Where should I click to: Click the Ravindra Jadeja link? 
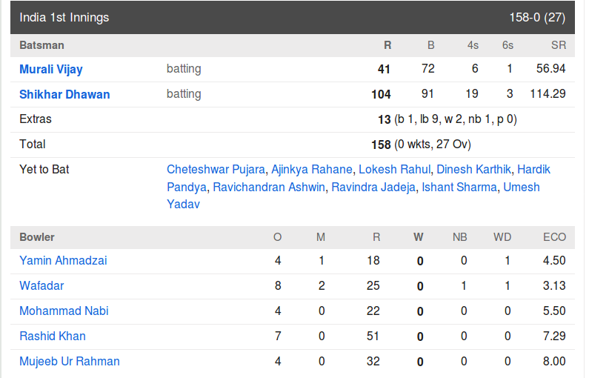point(373,187)
